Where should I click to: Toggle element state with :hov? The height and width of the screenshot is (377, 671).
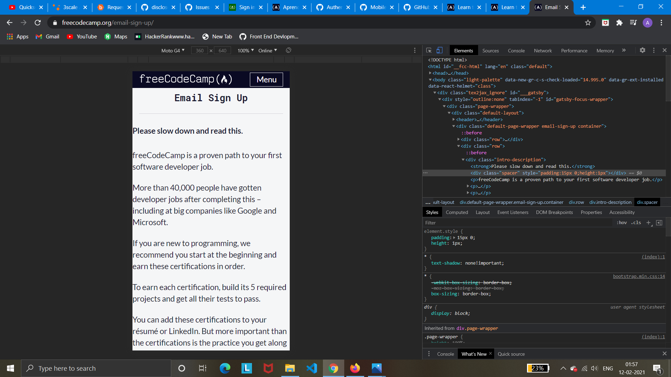tap(622, 223)
